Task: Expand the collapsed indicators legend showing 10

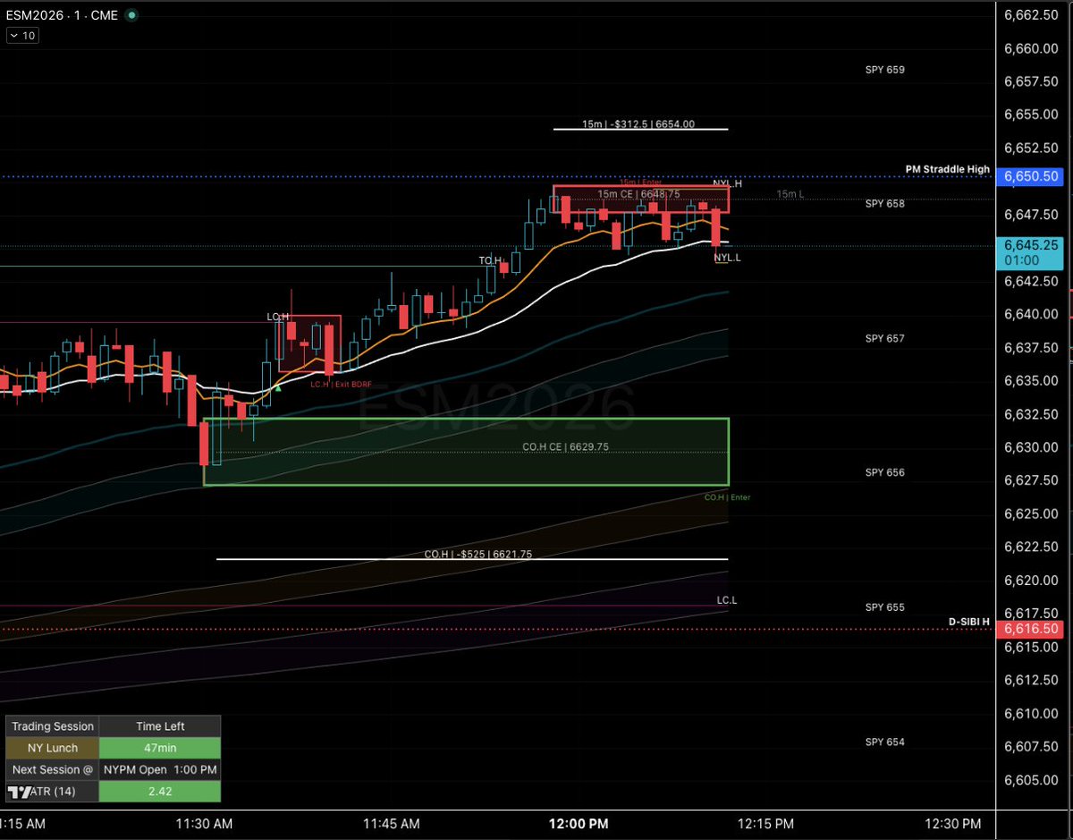Action: (x=21, y=36)
